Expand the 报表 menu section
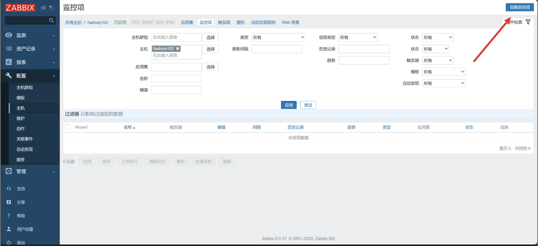The width and height of the screenshot is (538, 246). click(x=54, y=62)
